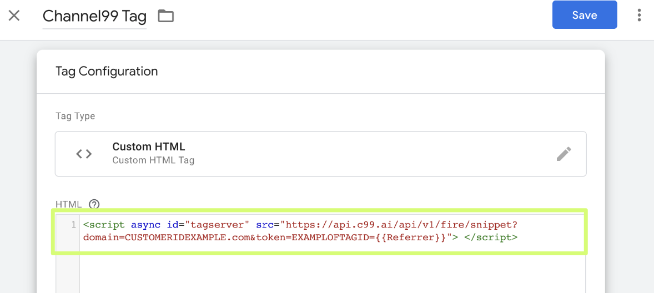This screenshot has width=654, height=293.
Task: Open the folder icon next to tag name
Action: (166, 16)
